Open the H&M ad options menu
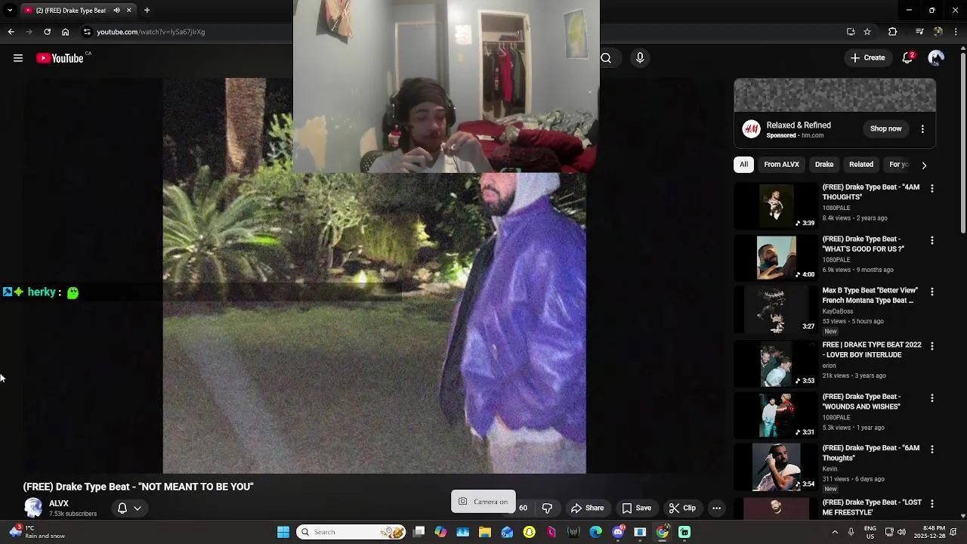The height and width of the screenshot is (544, 967). [922, 129]
